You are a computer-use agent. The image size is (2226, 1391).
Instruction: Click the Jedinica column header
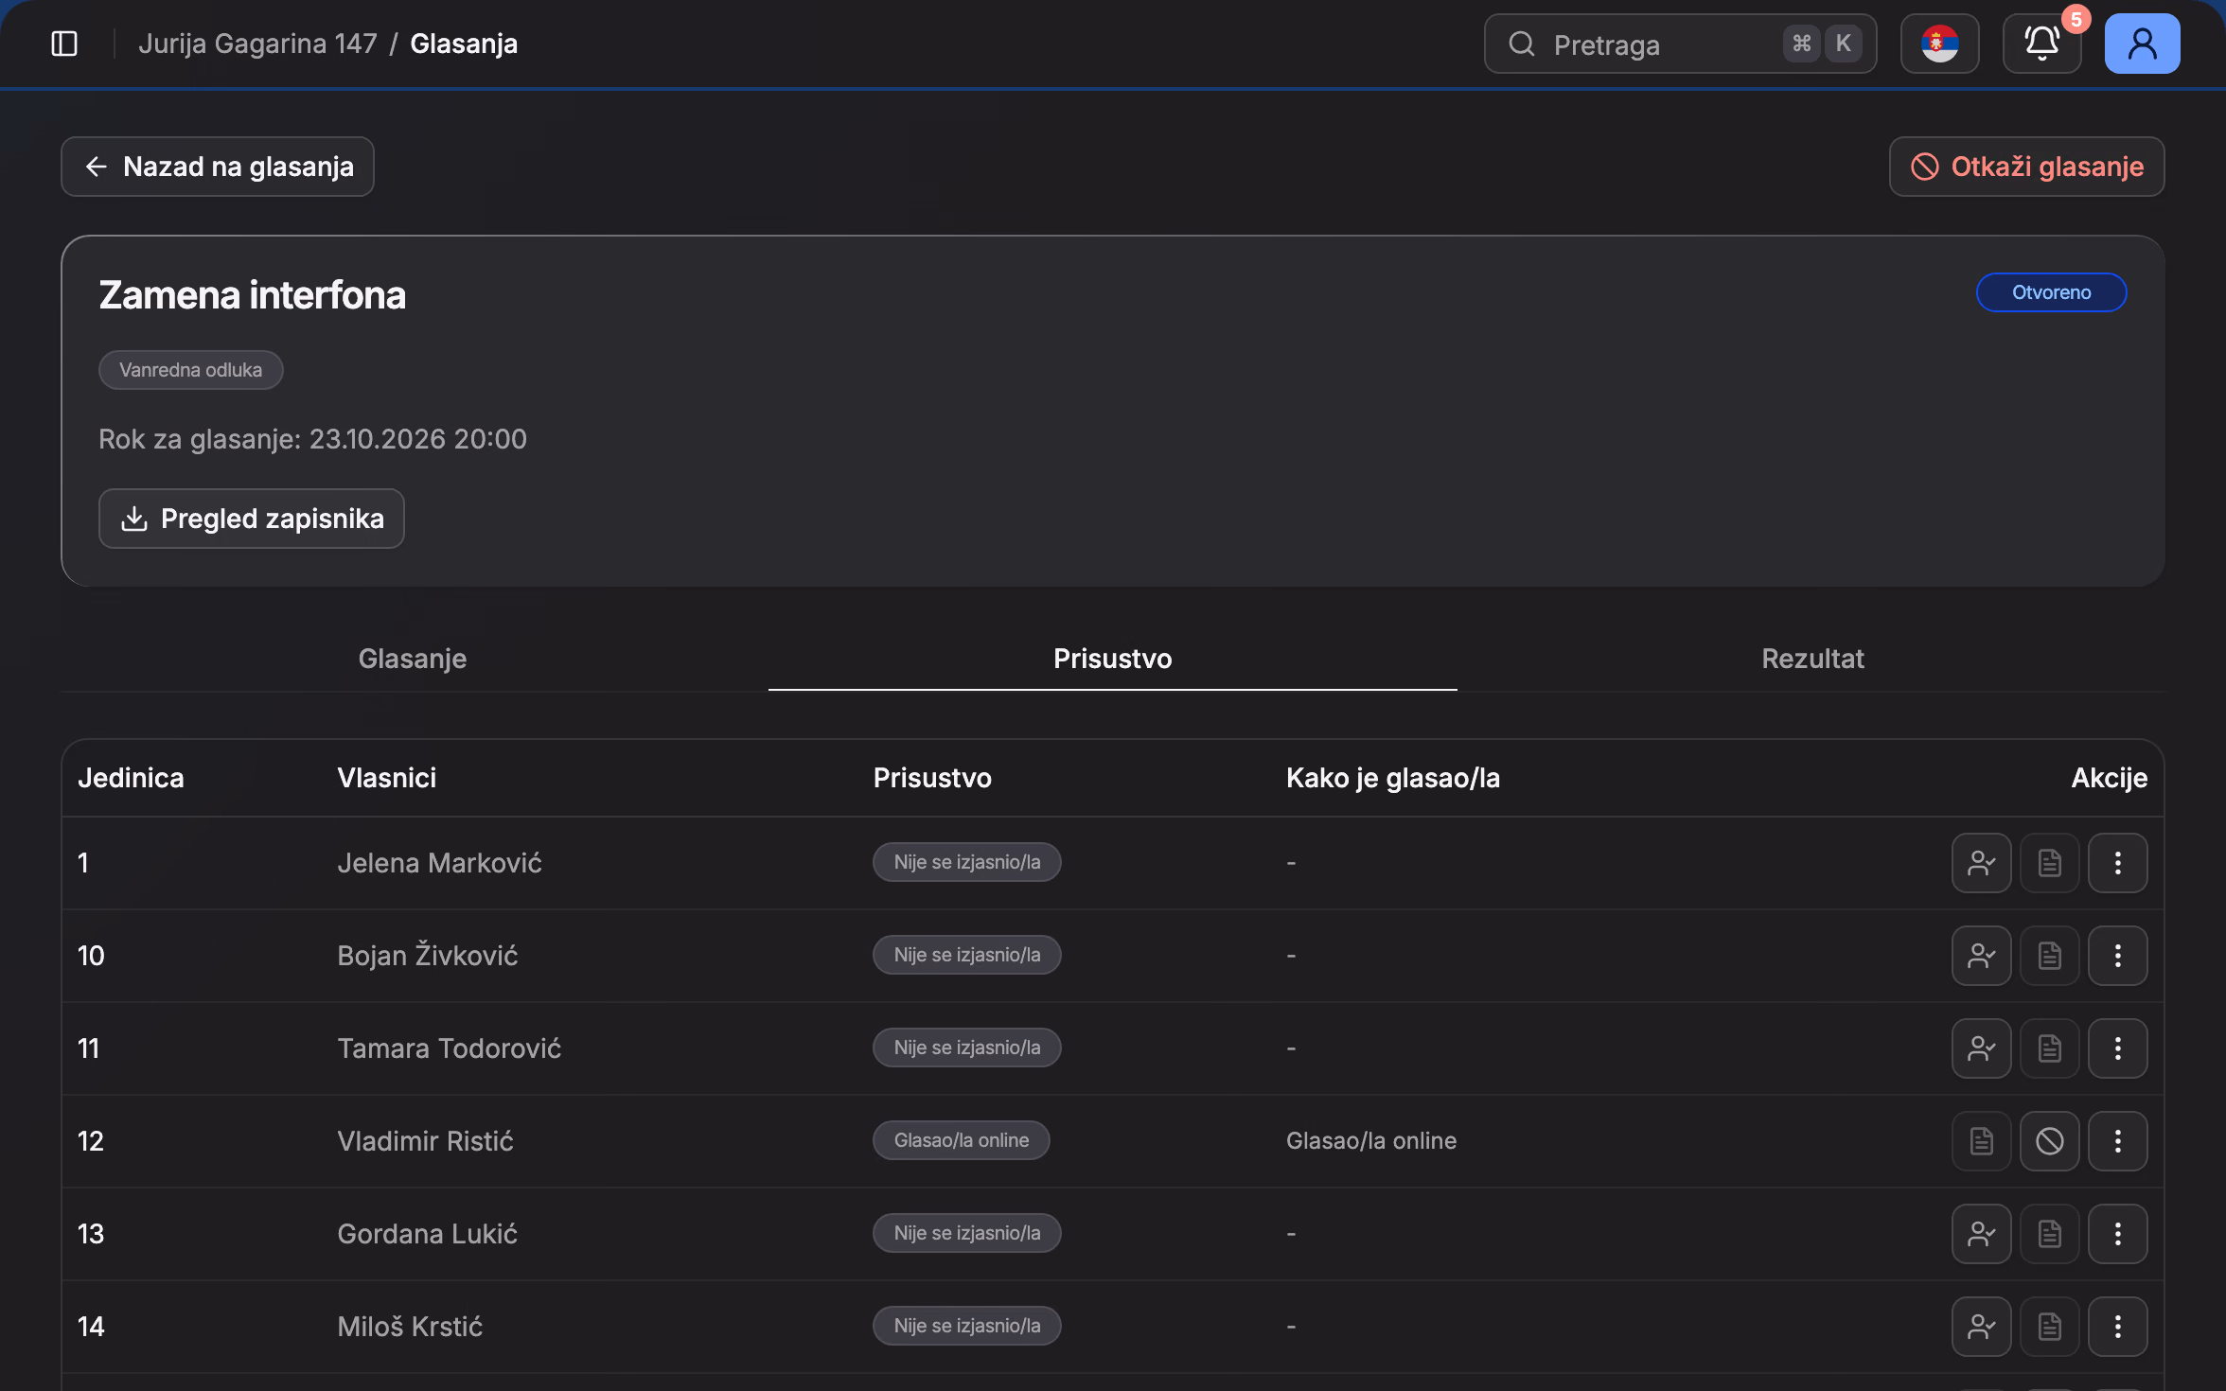tap(131, 778)
